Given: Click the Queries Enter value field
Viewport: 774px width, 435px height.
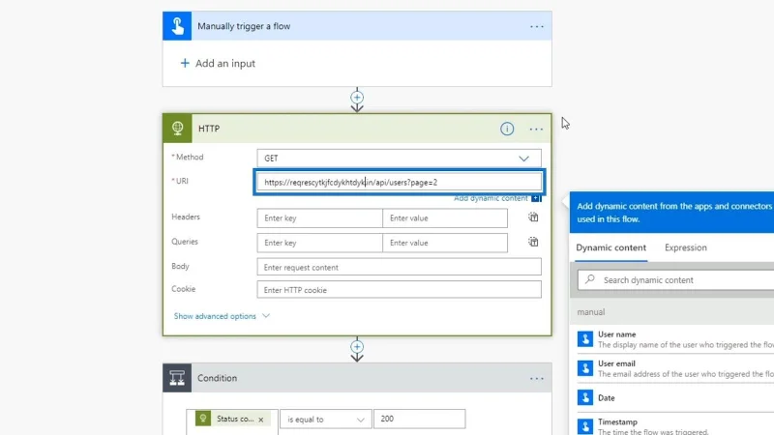Looking at the screenshot, I should point(445,243).
